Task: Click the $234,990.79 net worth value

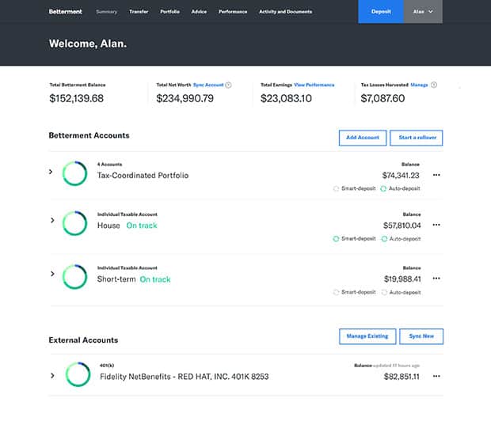Action: 185,98
